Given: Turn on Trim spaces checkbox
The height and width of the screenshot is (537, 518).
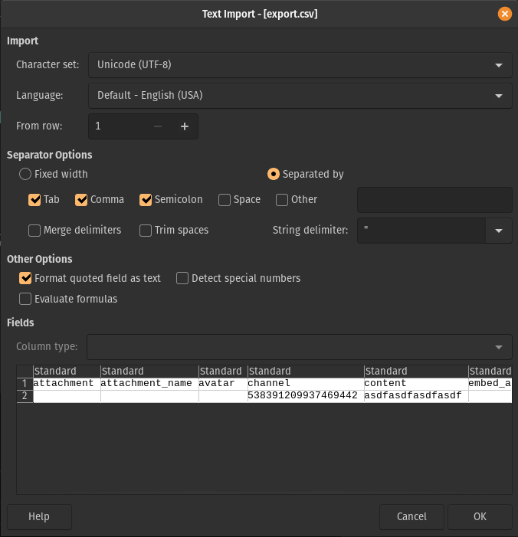Looking at the screenshot, I should (x=146, y=231).
